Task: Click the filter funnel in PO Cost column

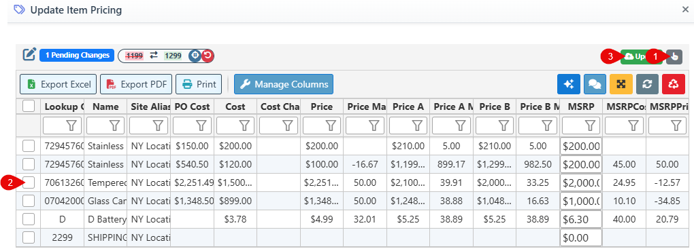Action: pos(202,126)
